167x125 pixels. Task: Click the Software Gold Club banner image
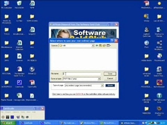84,34
